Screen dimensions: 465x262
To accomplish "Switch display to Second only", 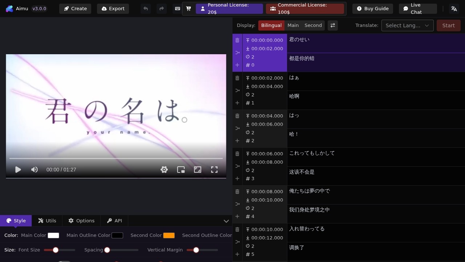I will pyautogui.click(x=313, y=25).
